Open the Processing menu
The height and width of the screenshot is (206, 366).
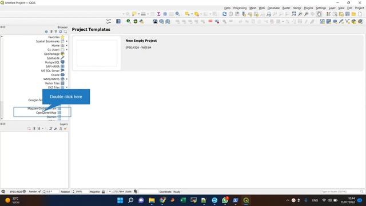[x=240, y=8]
